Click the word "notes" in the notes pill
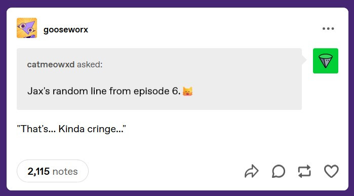This screenshot has width=354, height=196. pyautogui.click(x=65, y=171)
